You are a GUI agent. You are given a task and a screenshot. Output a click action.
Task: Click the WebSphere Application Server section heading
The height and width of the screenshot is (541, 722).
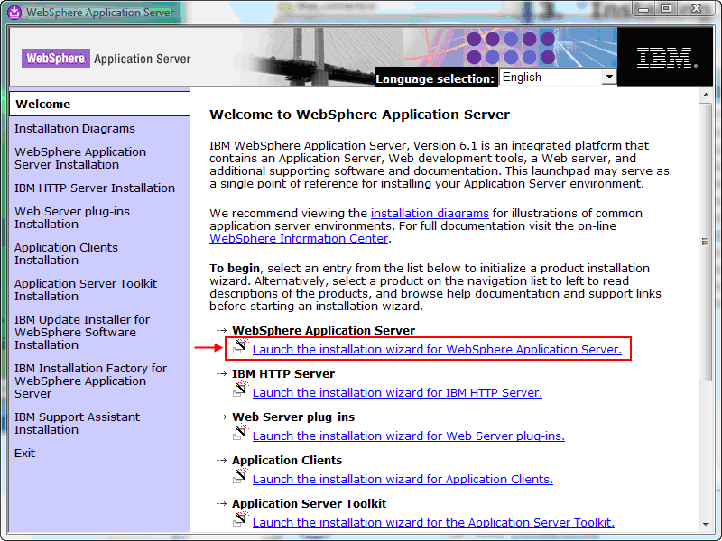pos(323,331)
